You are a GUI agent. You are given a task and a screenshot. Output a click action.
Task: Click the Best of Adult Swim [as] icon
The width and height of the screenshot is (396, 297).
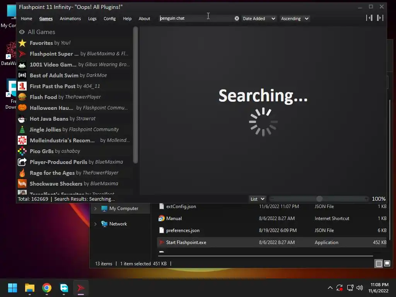(x=22, y=75)
